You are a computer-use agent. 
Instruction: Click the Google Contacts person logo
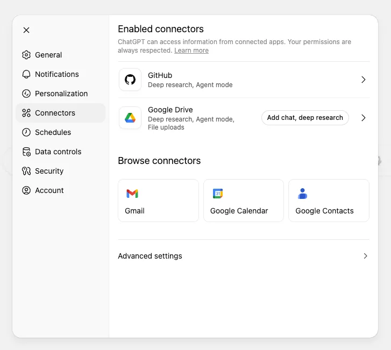(x=302, y=194)
